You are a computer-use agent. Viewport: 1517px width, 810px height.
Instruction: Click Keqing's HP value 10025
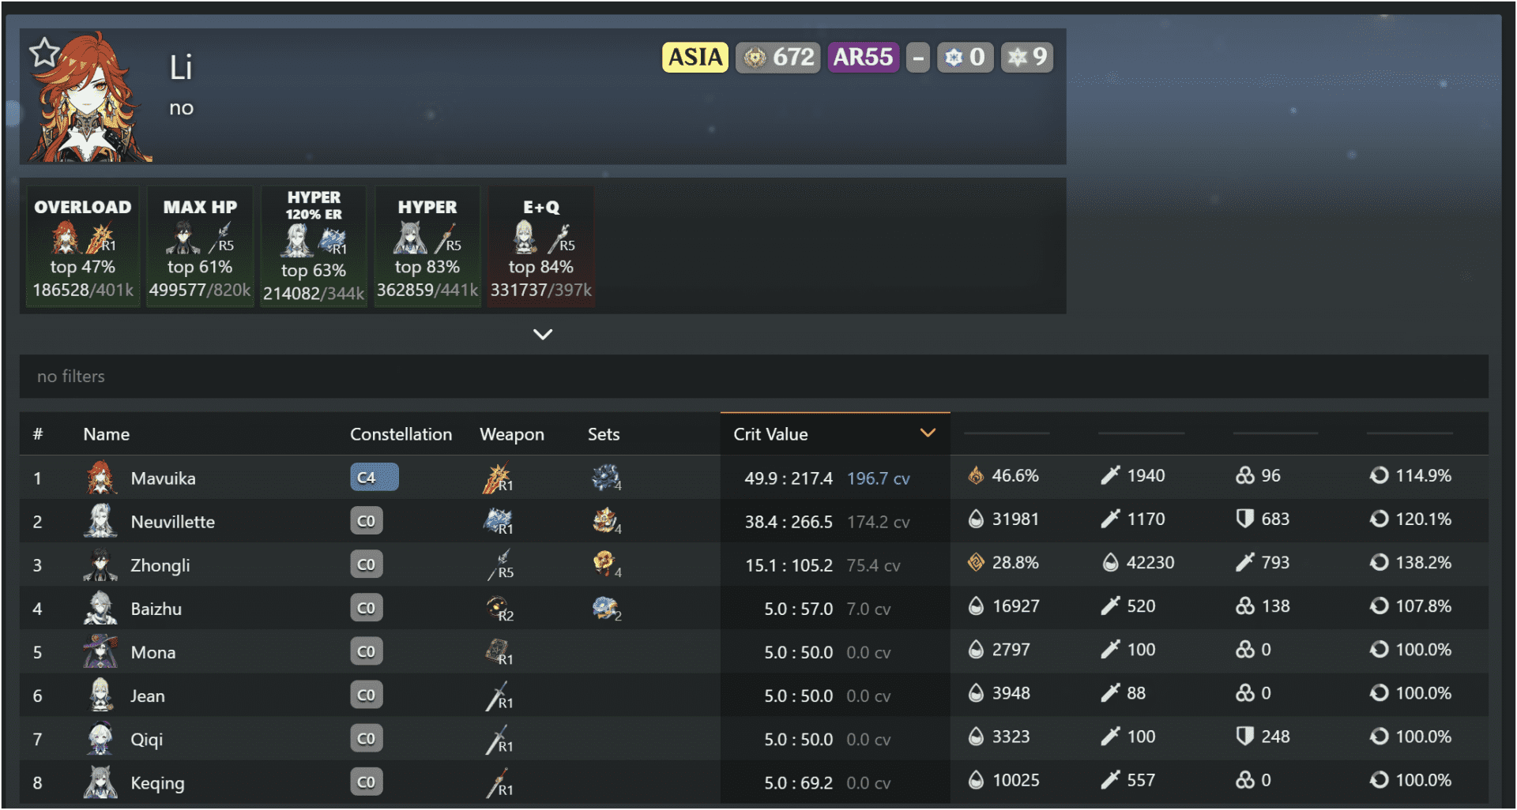coord(1015,780)
